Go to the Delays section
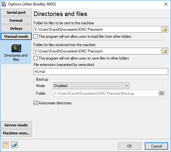The width and height of the screenshot is (171, 152). (x=16, y=28)
